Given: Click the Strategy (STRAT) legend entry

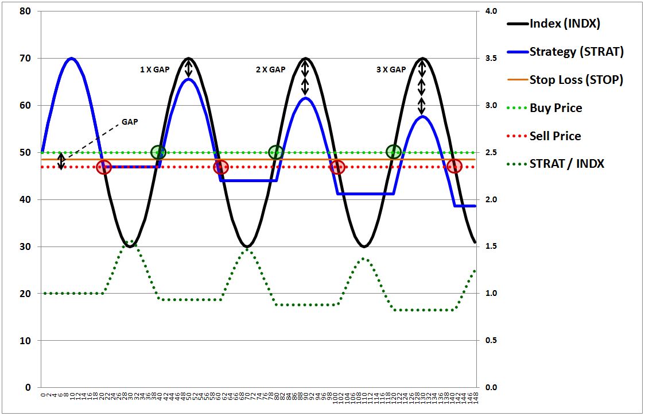Looking at the screenshot, I should pyautogui.click(x=576, y=52).
